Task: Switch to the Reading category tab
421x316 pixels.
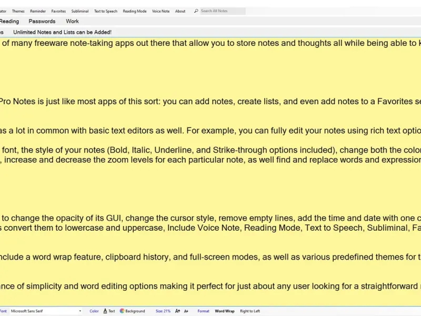Action: (9, 21)
